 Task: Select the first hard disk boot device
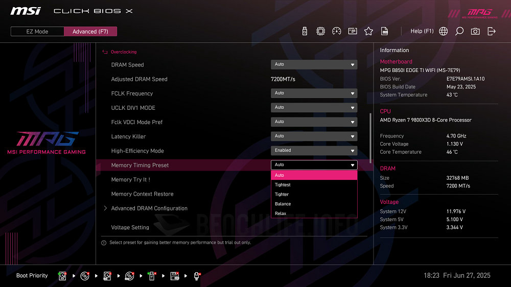(62, 276)
